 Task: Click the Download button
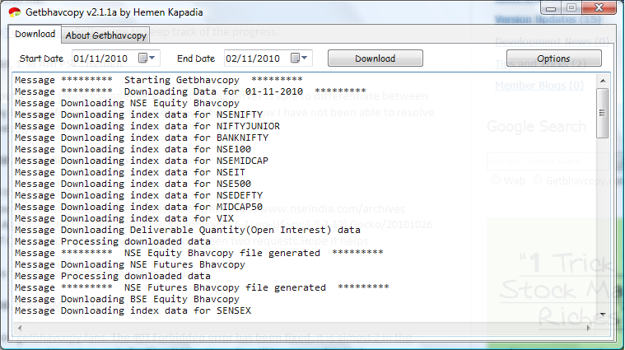[375, 58]
